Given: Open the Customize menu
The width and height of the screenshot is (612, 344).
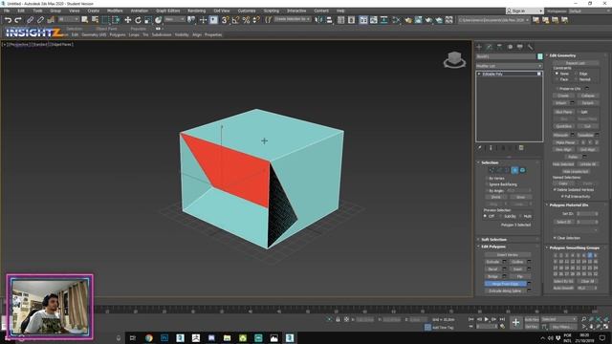Looking at the screenshot, I should click(x=247, y=11).
